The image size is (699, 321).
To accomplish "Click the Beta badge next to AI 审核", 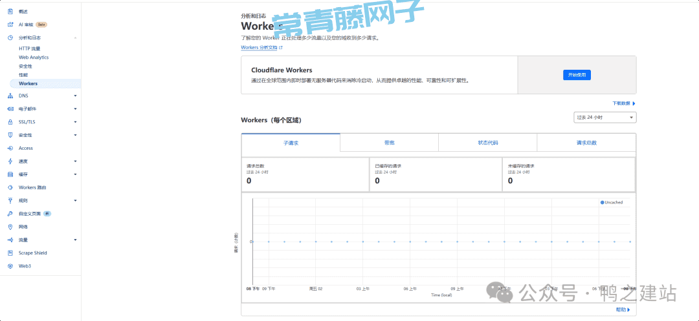I will [x=41, y=25].
